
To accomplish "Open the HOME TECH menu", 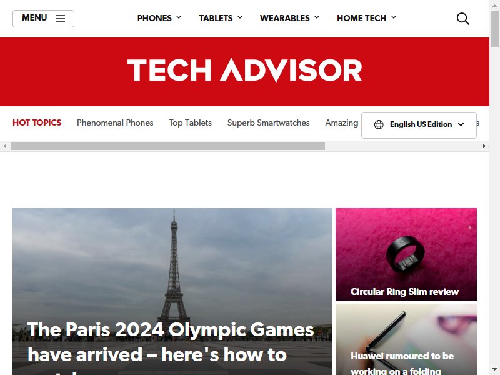I will (x=367, y=18).
